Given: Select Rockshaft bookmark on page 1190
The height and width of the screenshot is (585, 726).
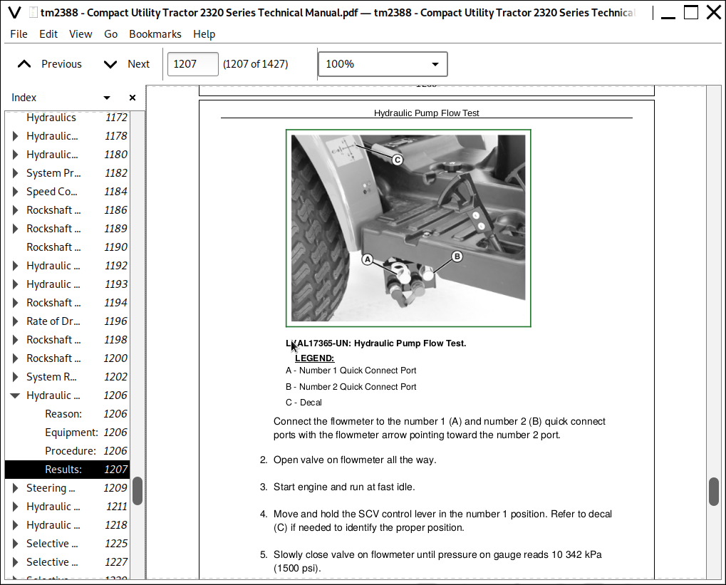Looking at the screenshot, I should [x=67, y=247].
